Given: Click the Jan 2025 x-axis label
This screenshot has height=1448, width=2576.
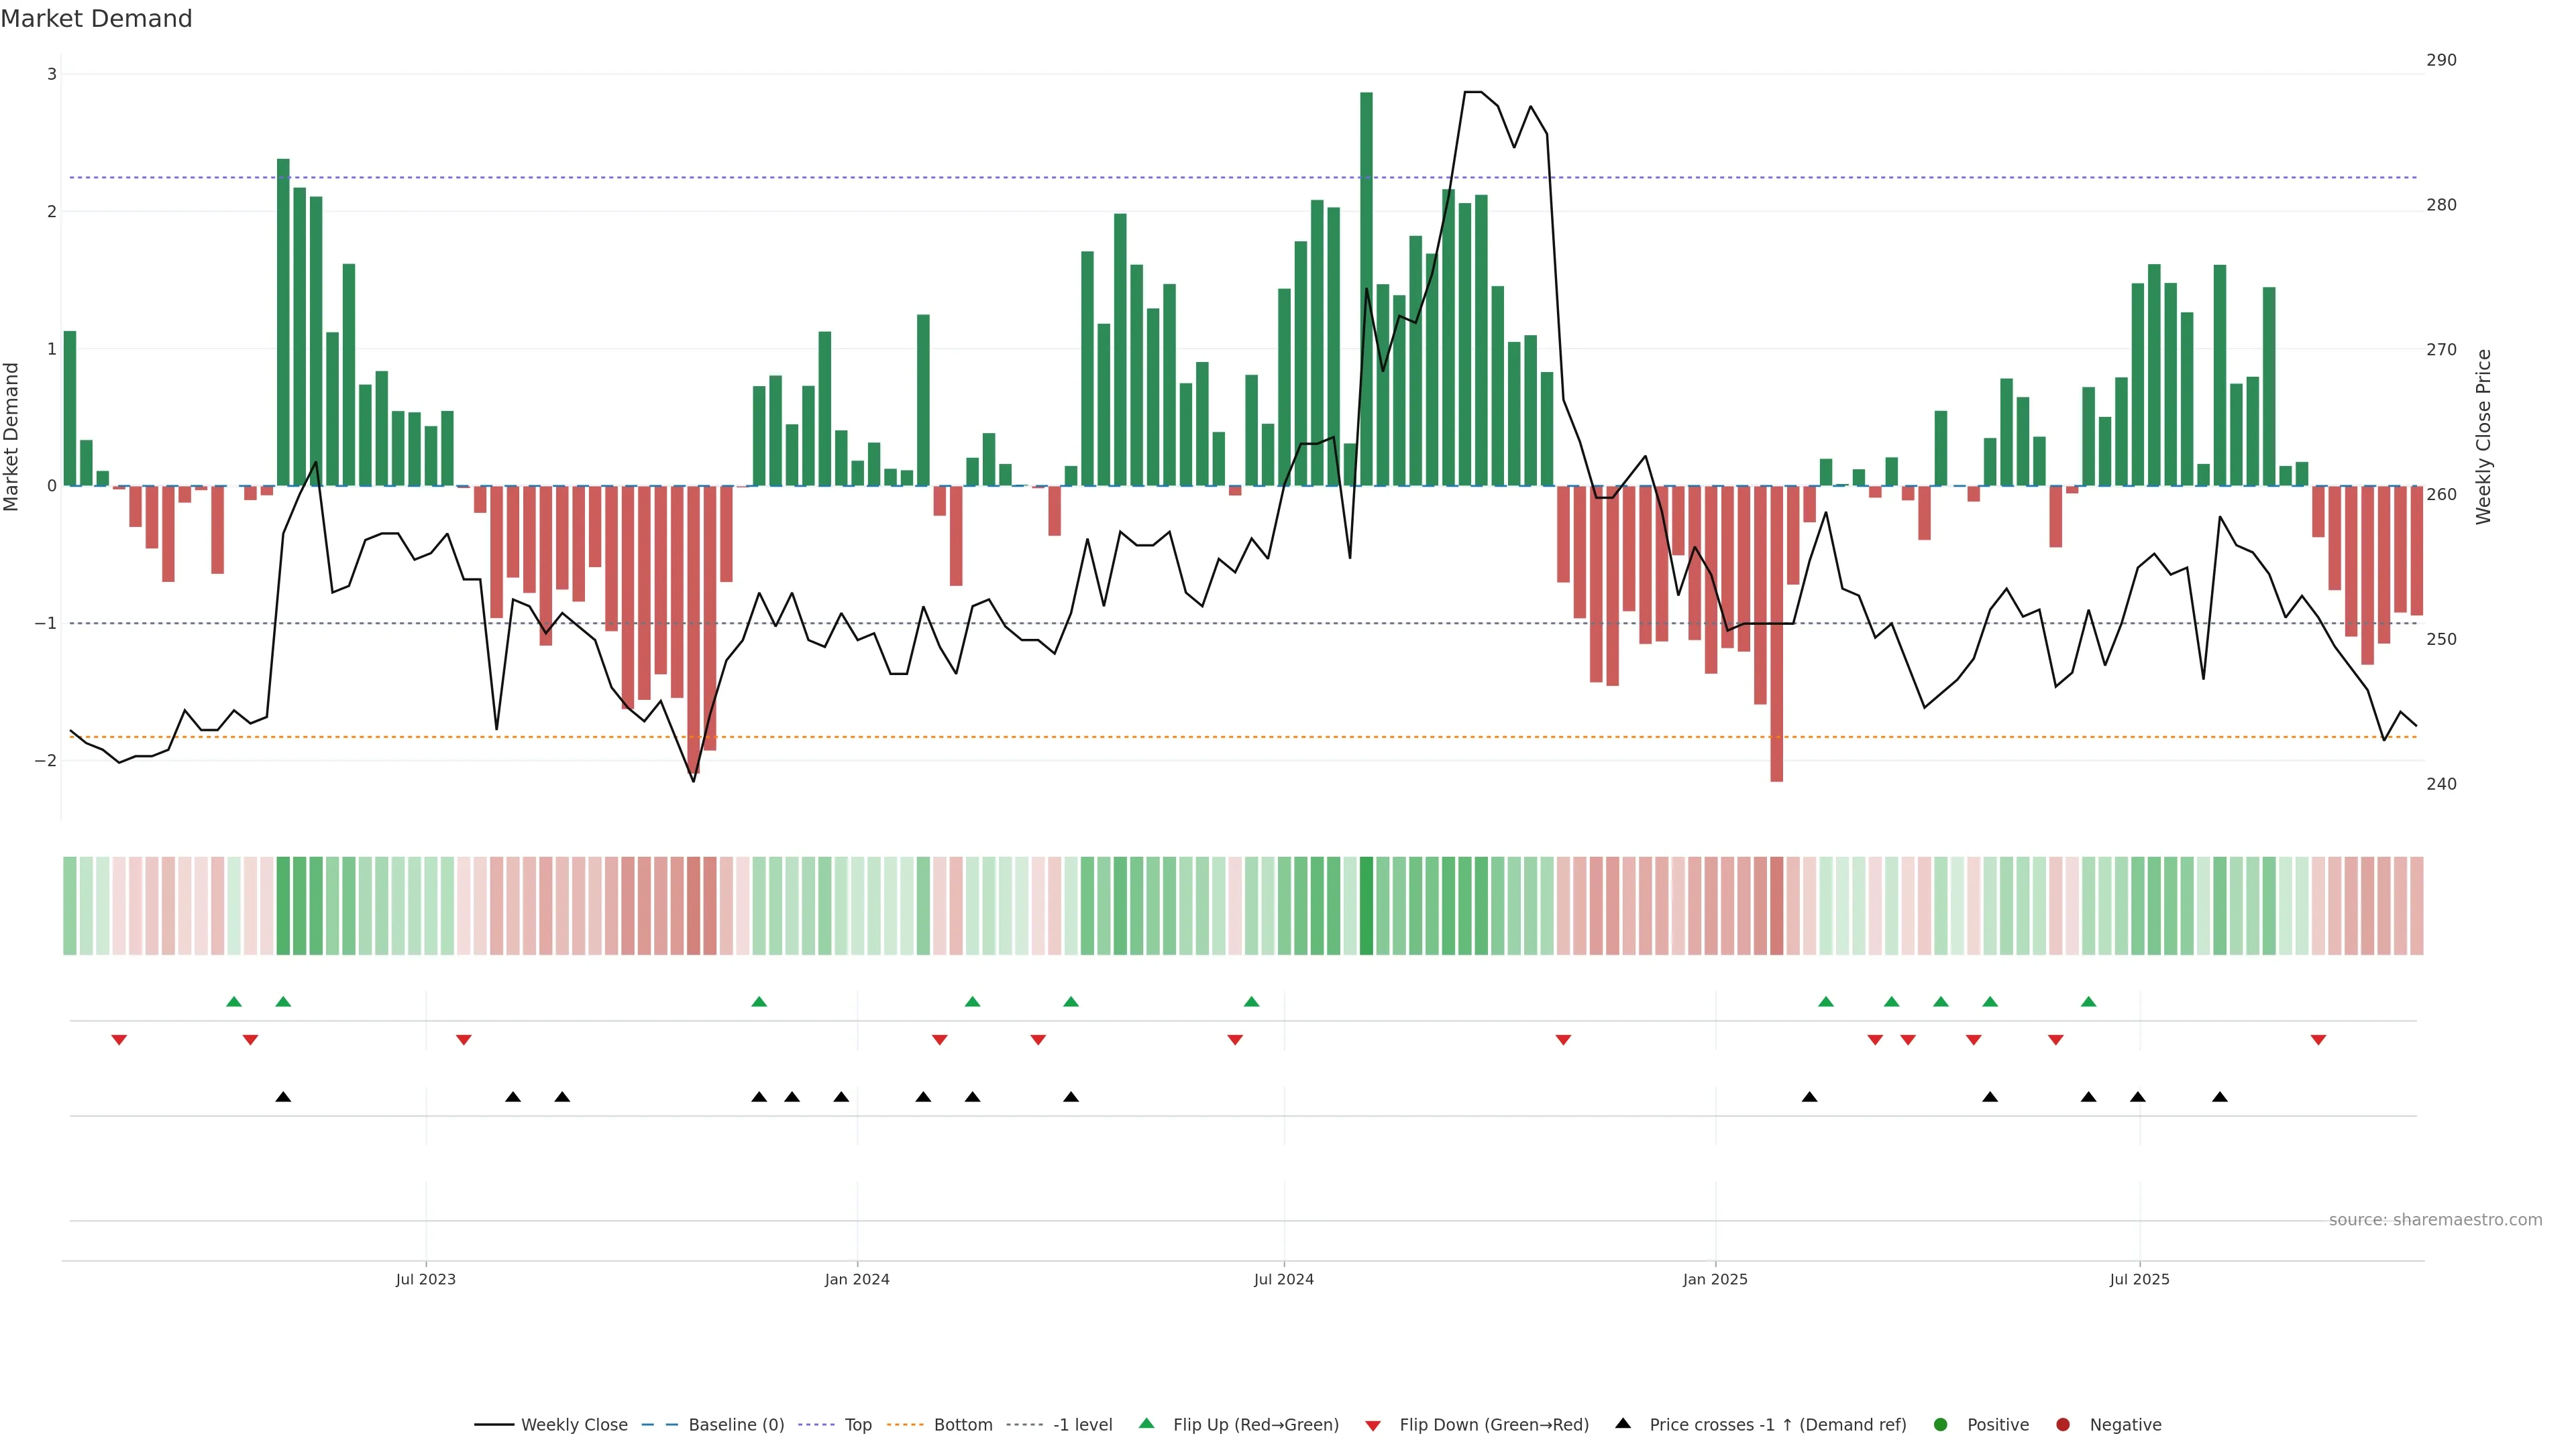Looking at the screenshot, I should coord(1715,1279).
